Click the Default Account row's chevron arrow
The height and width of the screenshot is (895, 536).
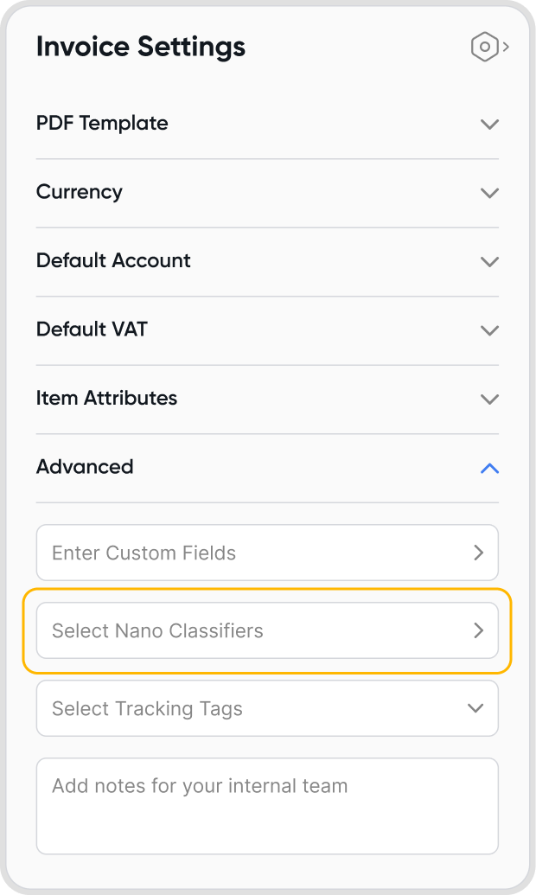pos(489,261)
